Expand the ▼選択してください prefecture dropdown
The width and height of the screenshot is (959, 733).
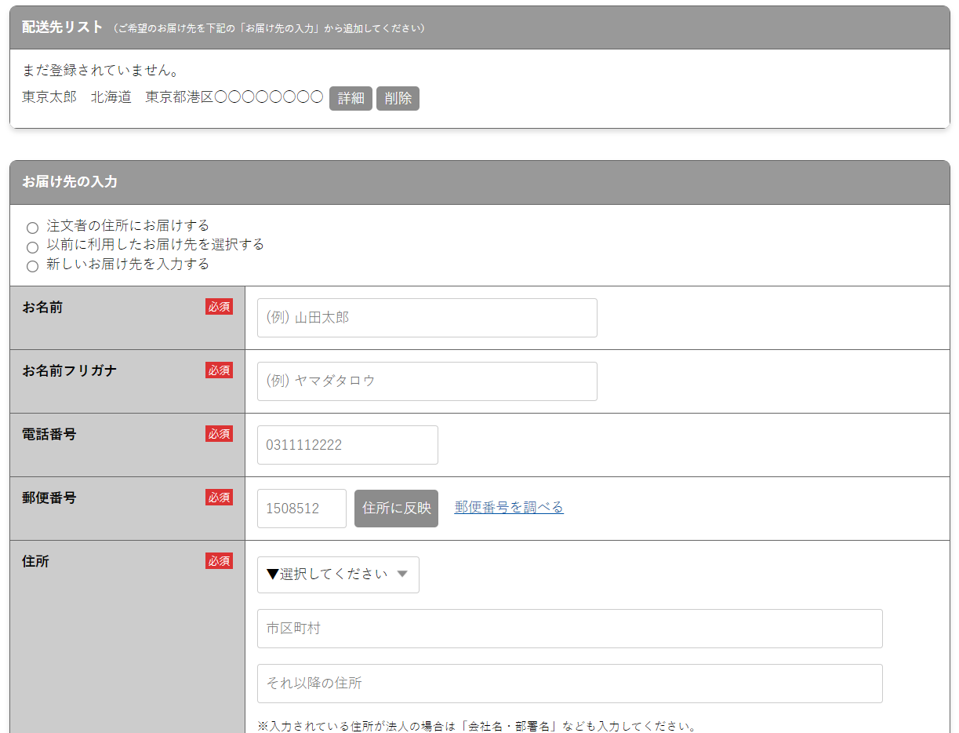pyautogui.click(x=338, y=574)
